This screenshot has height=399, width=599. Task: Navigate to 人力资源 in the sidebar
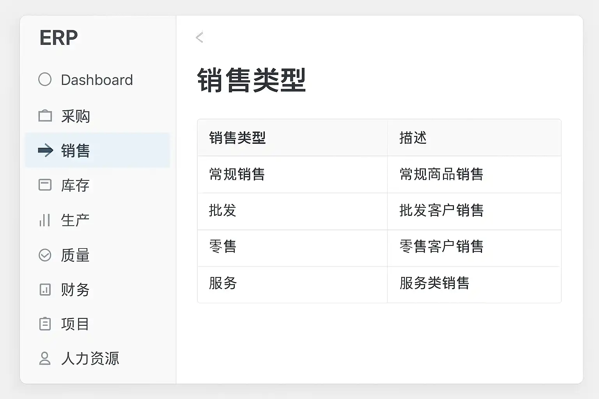click(x=90, y=358)
